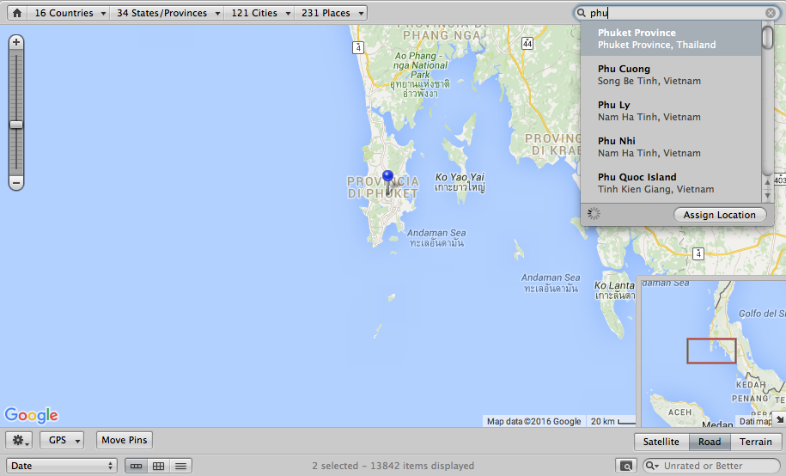Click the browser search icon button
This screenshot has height=476, width=786.
626,466
